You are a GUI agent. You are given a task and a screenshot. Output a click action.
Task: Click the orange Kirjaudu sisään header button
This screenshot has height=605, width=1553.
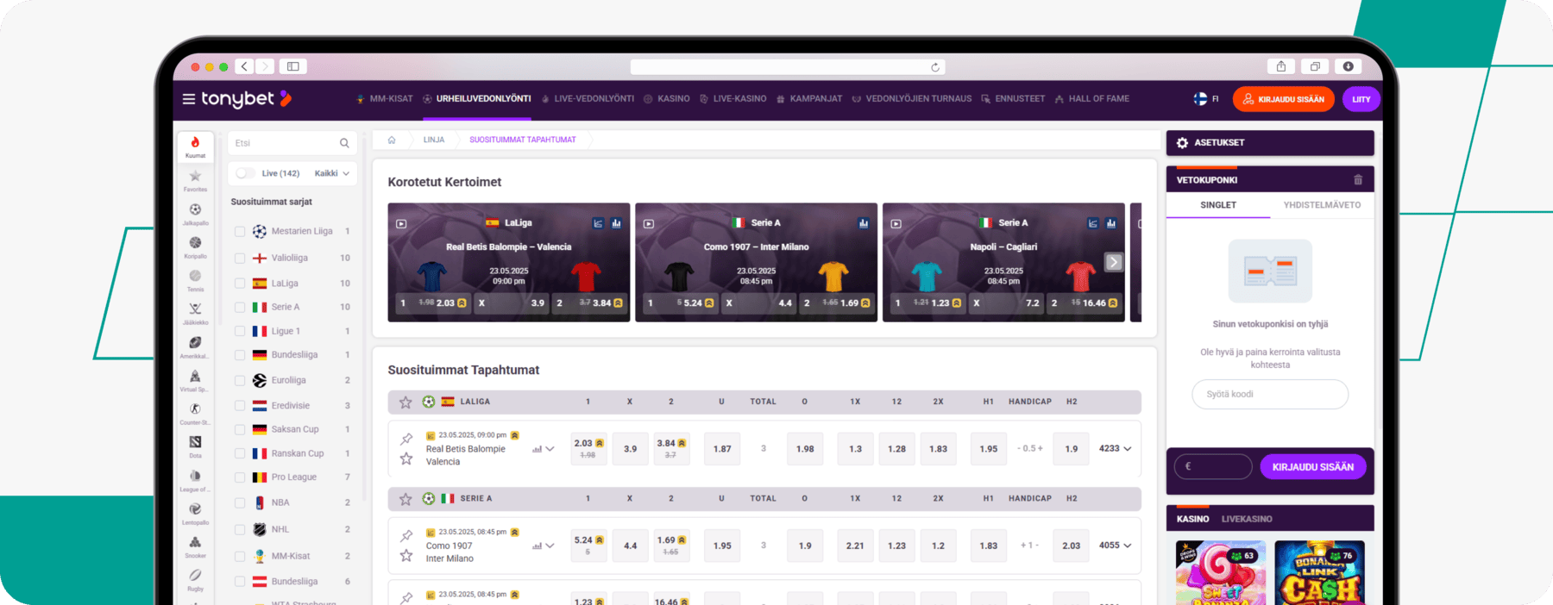1284,99
